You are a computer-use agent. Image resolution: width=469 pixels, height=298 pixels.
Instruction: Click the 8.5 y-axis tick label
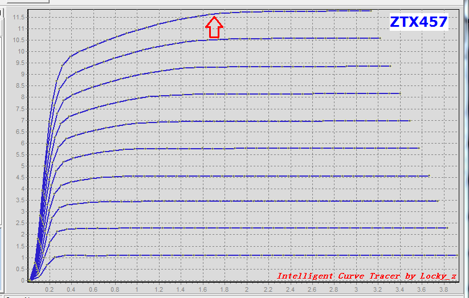(x=21, y=86)
